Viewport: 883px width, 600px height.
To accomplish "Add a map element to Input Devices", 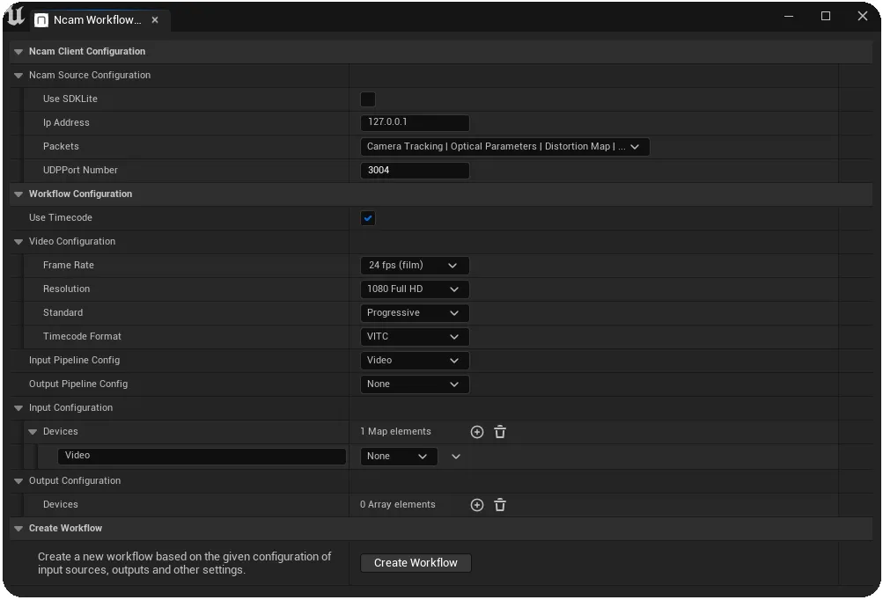I will pos(477,432).
